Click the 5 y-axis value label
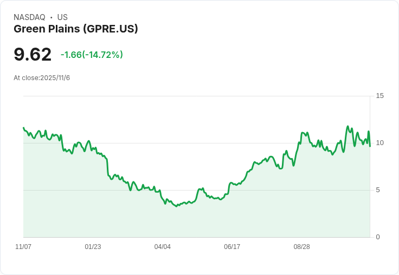The image size is (399, 275). pos(378,190)
